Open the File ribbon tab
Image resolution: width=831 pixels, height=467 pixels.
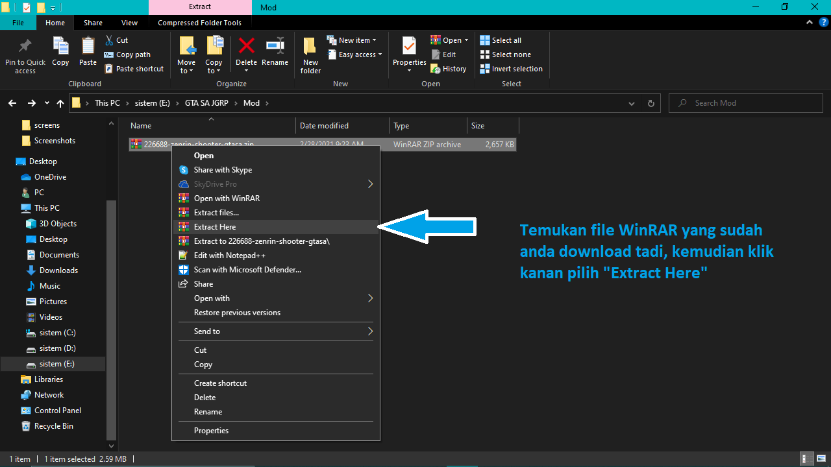[18, 23]
